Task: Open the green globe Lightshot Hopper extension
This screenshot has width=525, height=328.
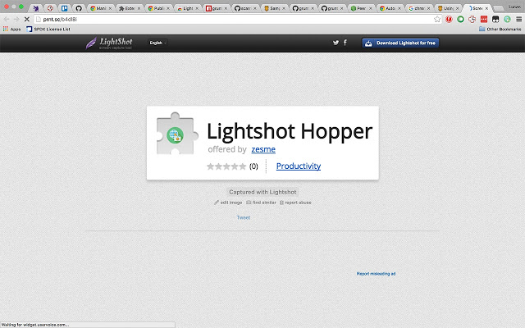Action: coord(507,20)
